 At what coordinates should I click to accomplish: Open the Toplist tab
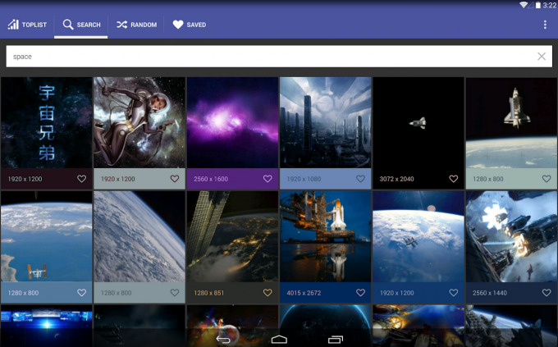[x=27, y=25]
